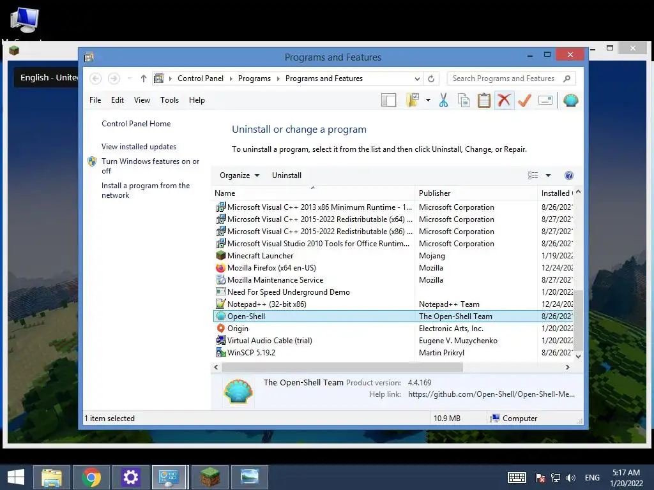Viewport: 654px width, 490px height.
Task: Open the File menu
Action: click(95, 100)
